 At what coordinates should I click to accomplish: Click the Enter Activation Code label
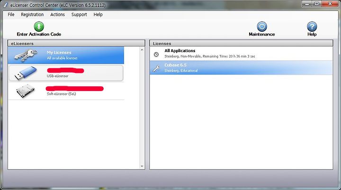pyautogui.click(x=39, y=34)
